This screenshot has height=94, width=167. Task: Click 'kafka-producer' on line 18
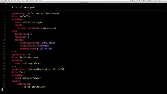(x=32, y=63)
